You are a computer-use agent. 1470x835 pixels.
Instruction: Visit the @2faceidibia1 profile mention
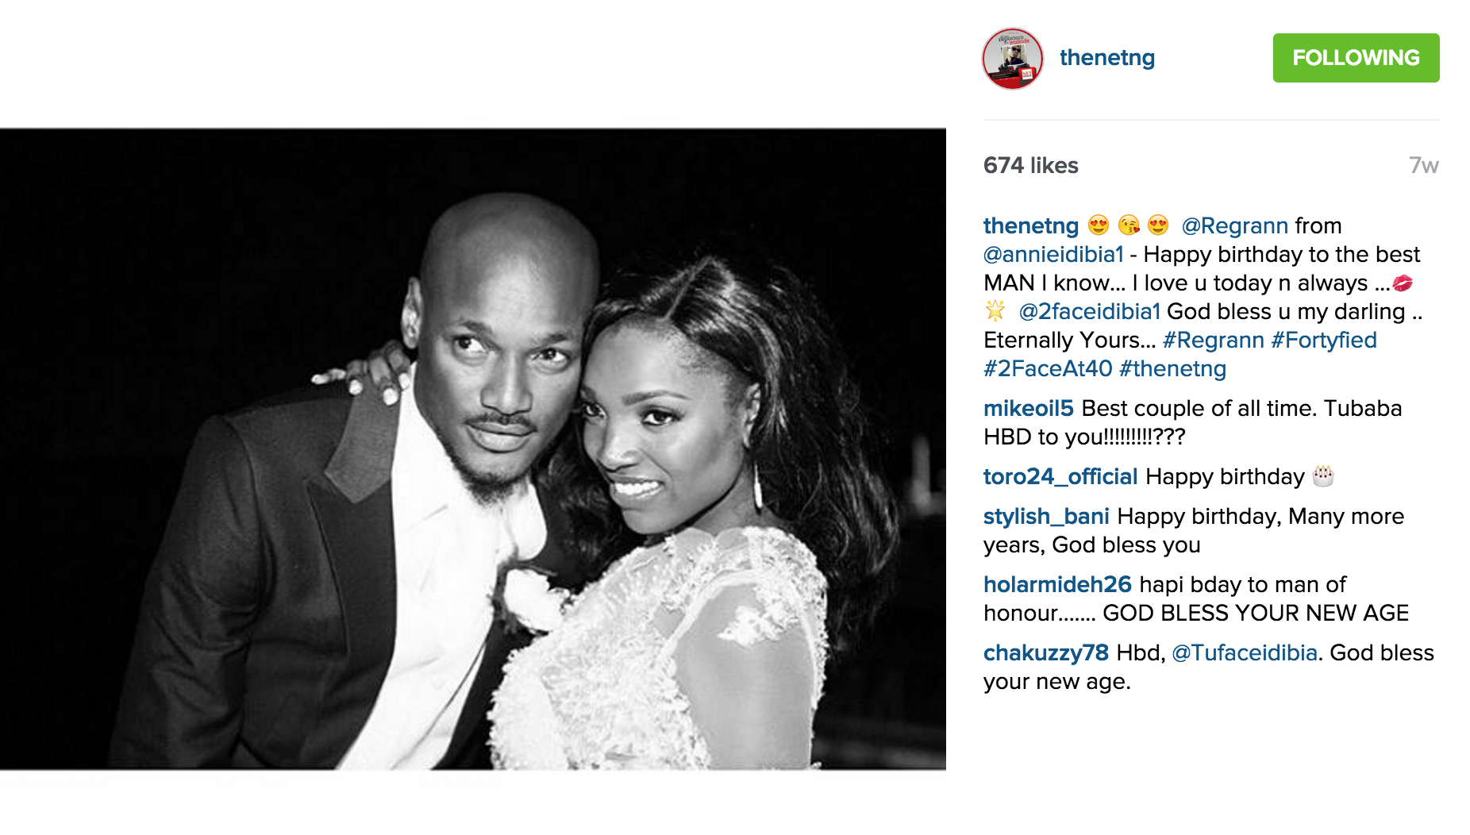[x=1089, y=311]
